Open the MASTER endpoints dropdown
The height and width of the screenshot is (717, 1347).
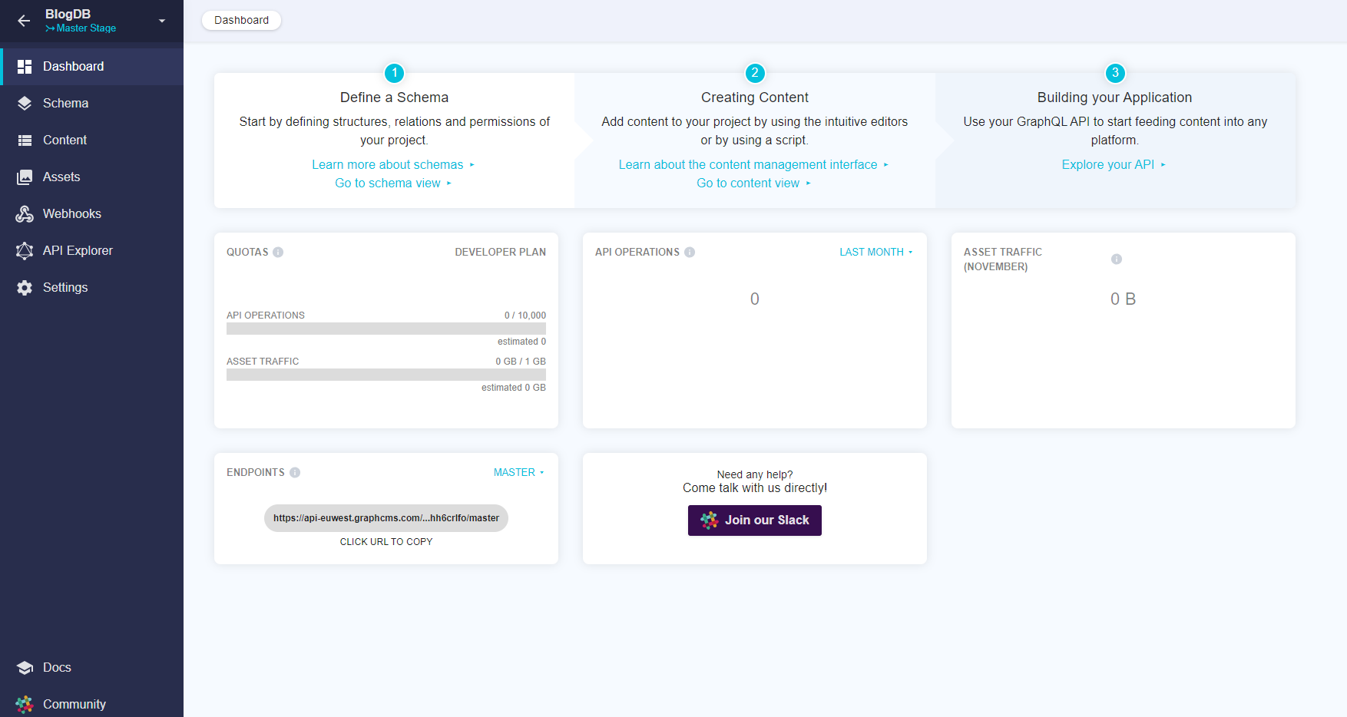pyautogui.click(x=519, y=472)
